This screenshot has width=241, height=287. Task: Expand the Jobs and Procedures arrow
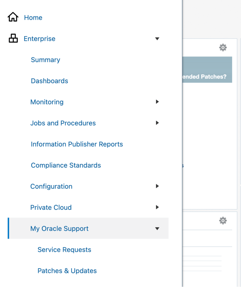click(x=157, y=123)
